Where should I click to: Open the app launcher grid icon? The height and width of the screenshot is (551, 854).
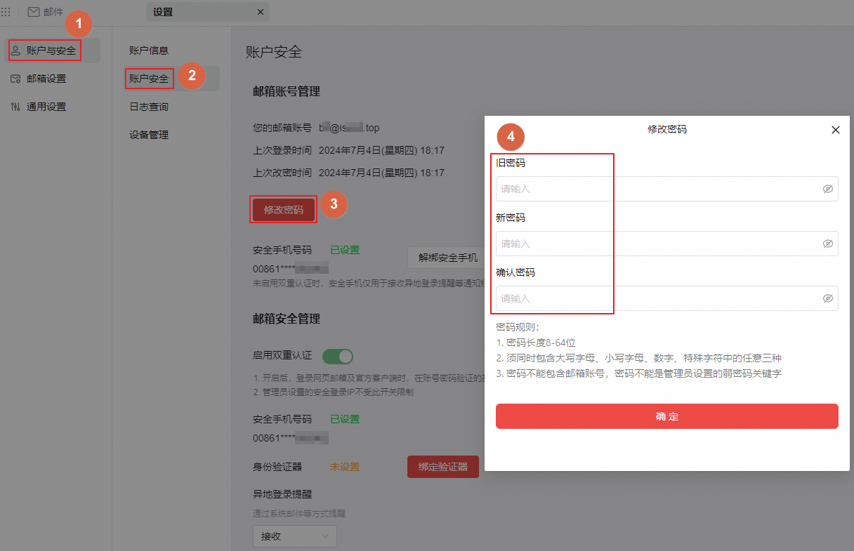click(x=7, y=11)
